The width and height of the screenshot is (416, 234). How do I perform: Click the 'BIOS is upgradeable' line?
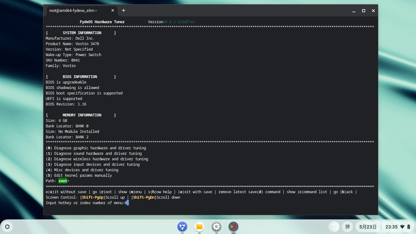coord(66,82)
